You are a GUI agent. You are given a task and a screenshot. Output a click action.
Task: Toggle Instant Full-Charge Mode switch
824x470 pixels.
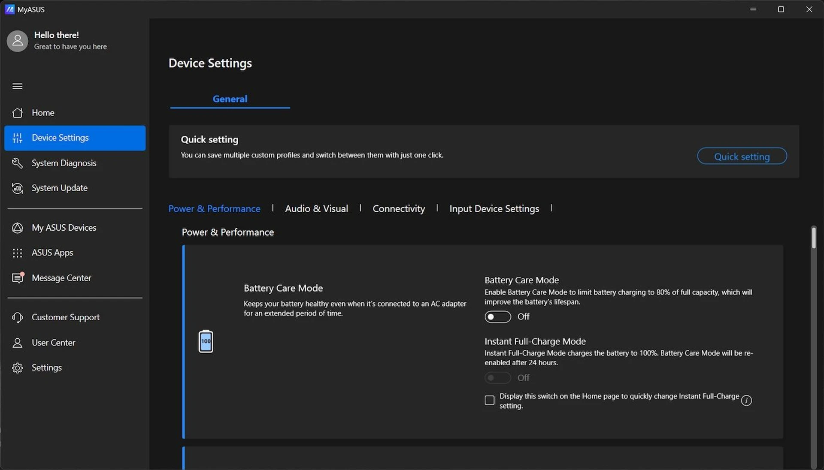(x=498, y=378)
